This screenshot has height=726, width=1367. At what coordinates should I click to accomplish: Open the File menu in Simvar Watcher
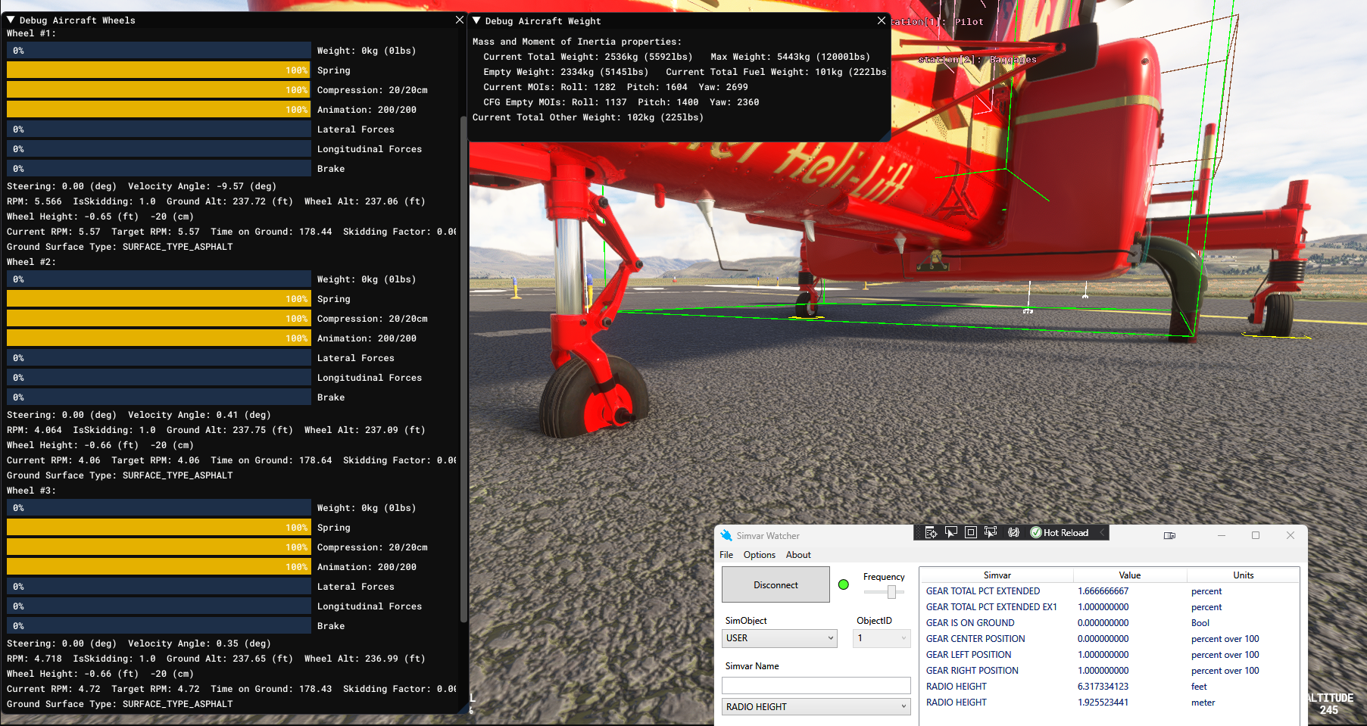(x=726, y=555)
